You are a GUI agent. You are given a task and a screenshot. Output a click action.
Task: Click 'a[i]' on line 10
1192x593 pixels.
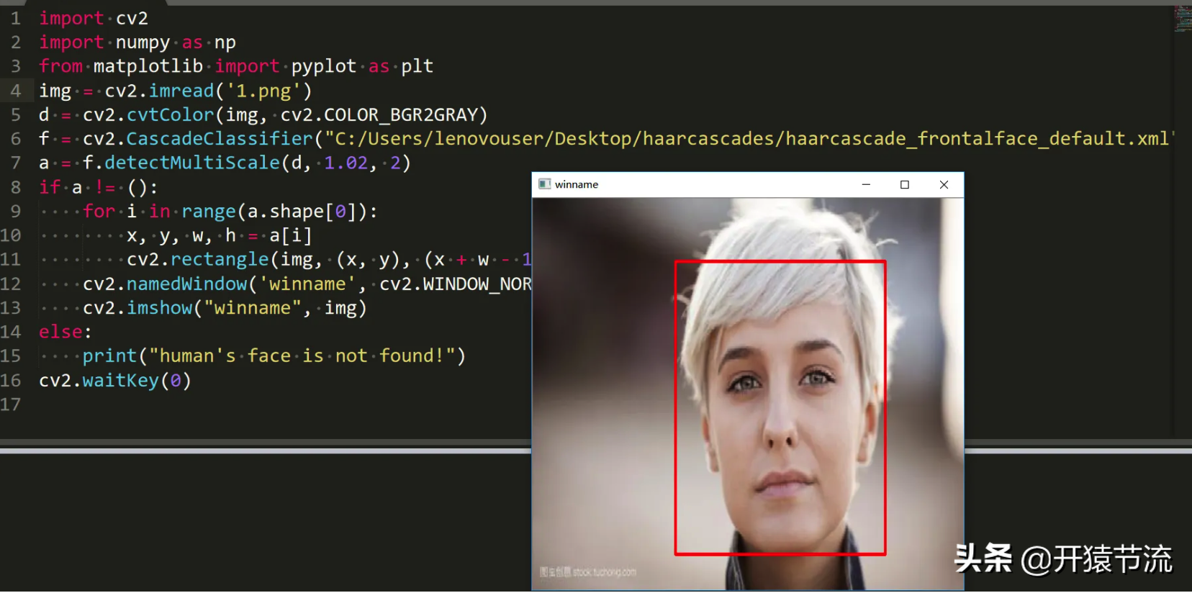tap(291, 235)
